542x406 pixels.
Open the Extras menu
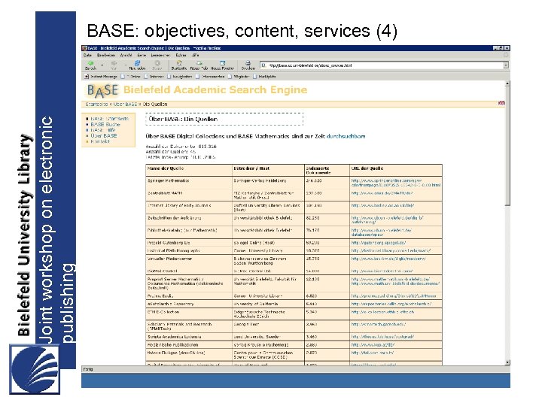[x=181, y=55]
